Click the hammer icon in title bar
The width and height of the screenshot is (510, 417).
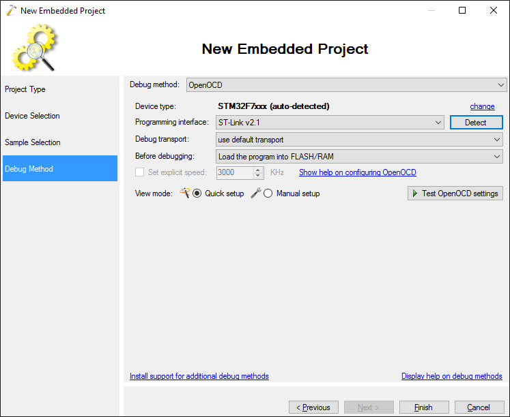pyautogui.click(x=12, y=10)
